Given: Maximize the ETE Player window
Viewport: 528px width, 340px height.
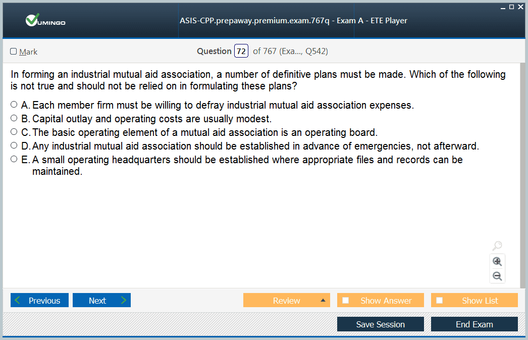Looking at the screenshot, I should [511, 7].
